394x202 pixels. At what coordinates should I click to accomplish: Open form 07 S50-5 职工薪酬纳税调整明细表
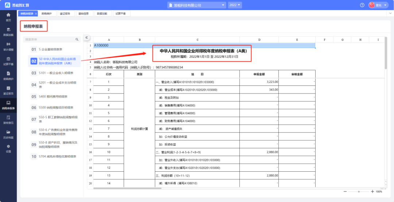(x=54, y=119)
